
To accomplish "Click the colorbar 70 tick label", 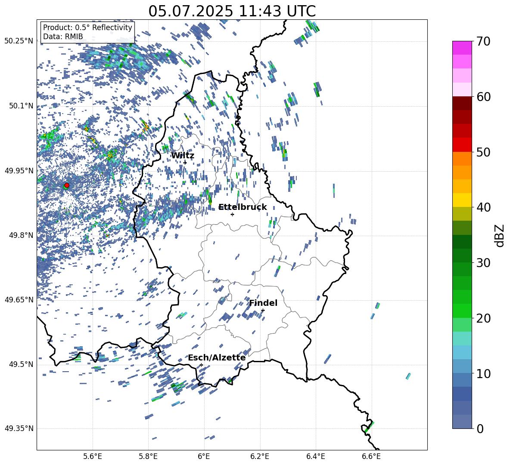I will (483, 41).
